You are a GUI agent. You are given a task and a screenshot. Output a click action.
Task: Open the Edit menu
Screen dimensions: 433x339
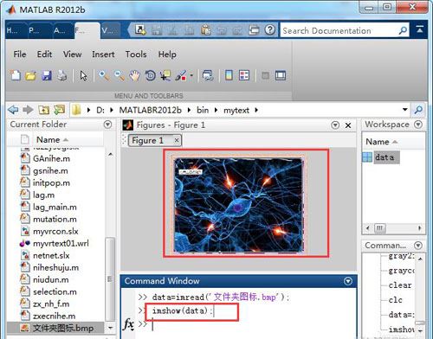pyautogui.click(x=44, y=54)
